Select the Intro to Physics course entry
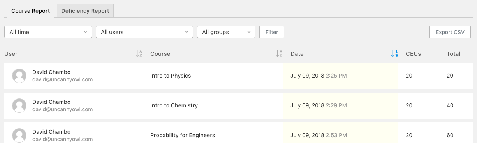The image size is (477, 143). (171, 76)
